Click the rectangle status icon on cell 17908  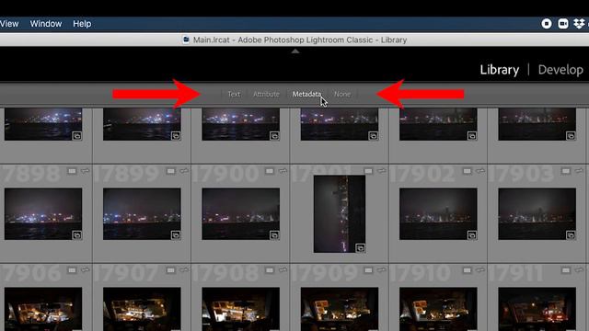(x=270, y=270)
